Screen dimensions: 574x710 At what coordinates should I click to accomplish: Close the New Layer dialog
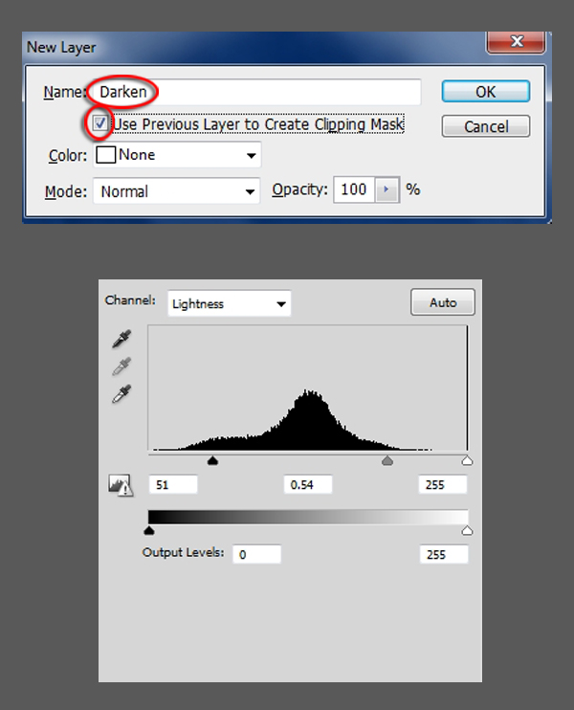click(517, 43)
